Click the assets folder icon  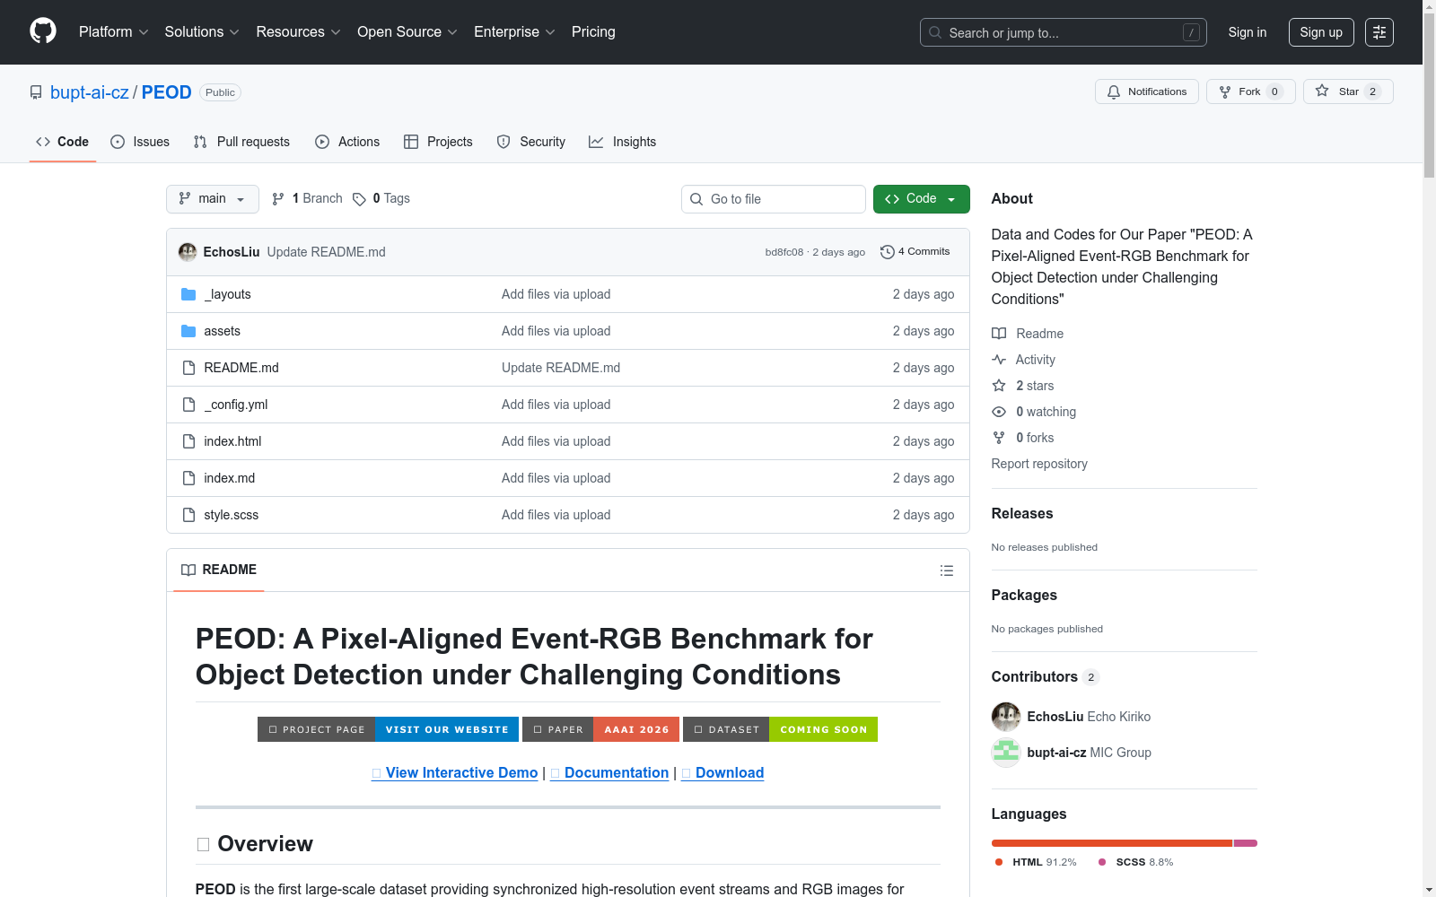188,331
